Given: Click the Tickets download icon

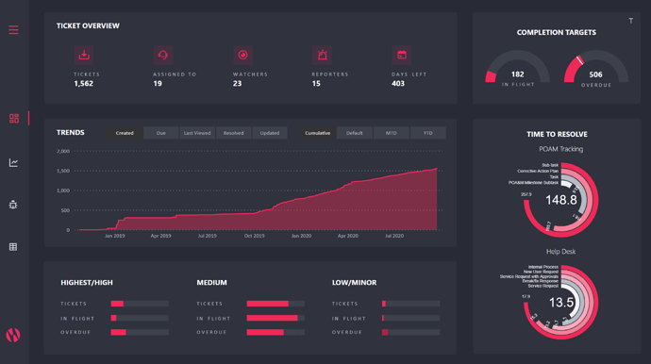Looking at the screenshot, I should [x=84, y=55].
